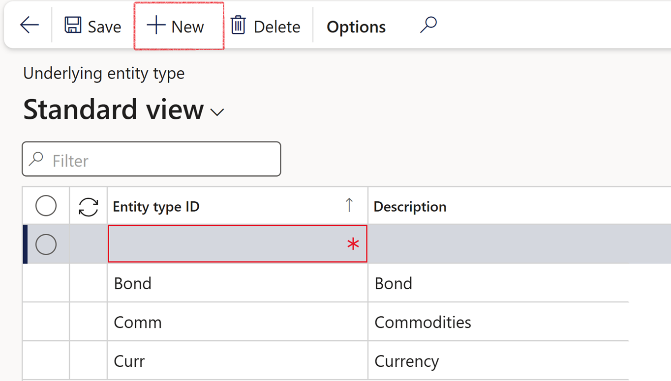Click the Entity type ID column header

pyautogui.click(x=156, y=207)
